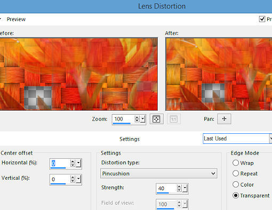Screen dimensions: 272x210
Task: Select the Wrap edge mode
Action: 236,163
